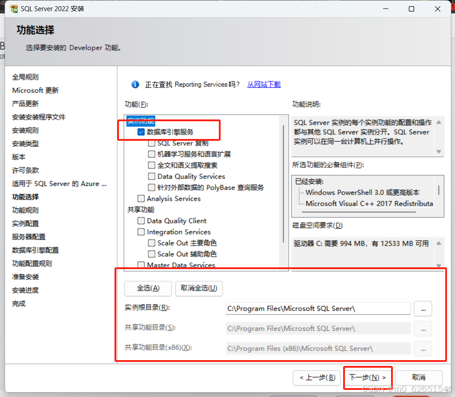Click up arrow in 功能说明 description box

439,123
